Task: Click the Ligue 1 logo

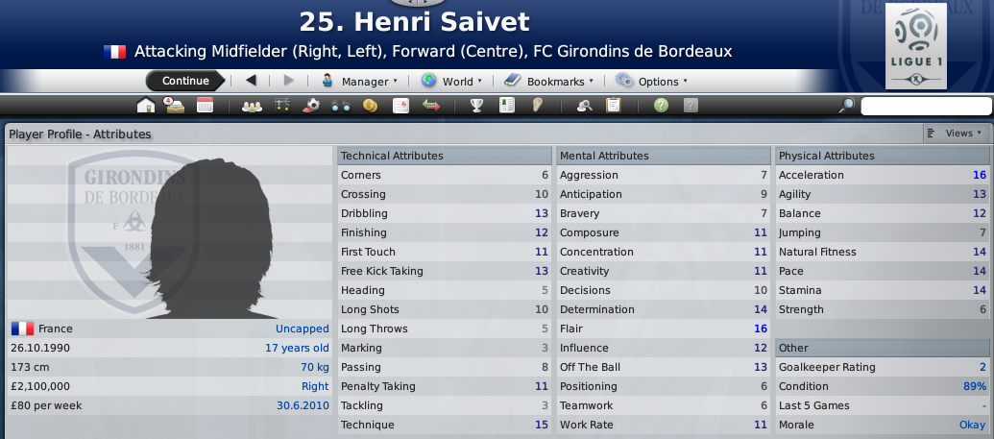Action: pyautogui.click(x=915, y=50)
